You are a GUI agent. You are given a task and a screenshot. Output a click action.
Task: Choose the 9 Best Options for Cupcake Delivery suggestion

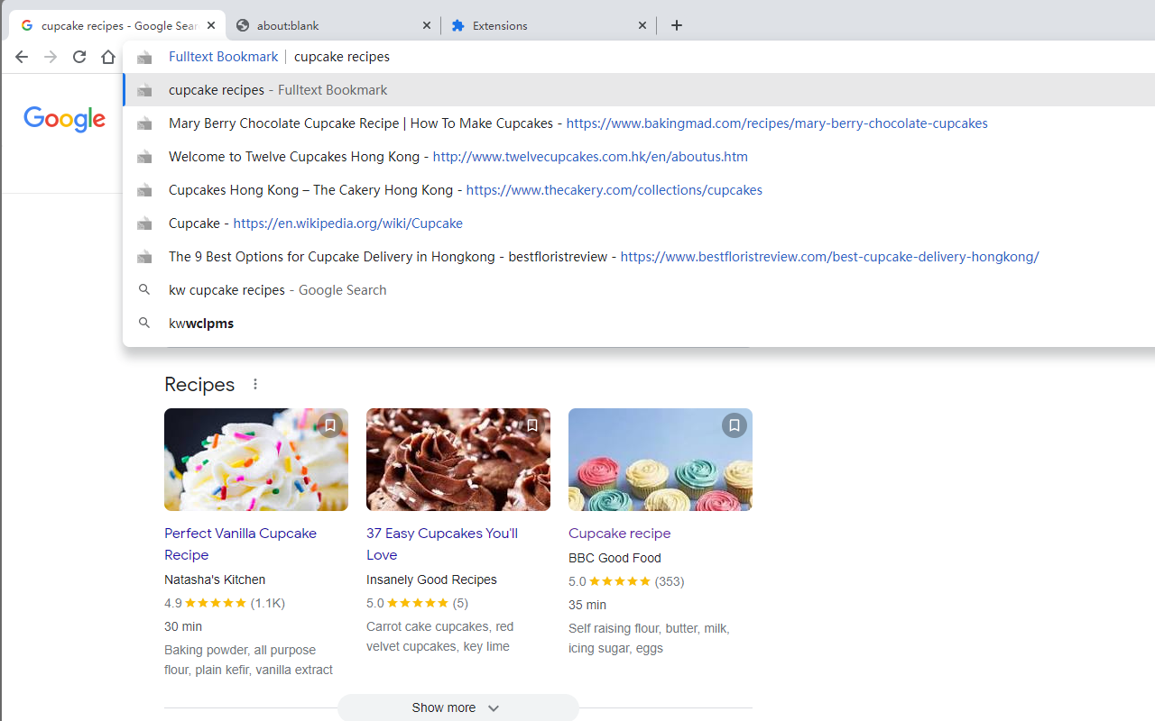pyautogui.click(x=639, y=257)
